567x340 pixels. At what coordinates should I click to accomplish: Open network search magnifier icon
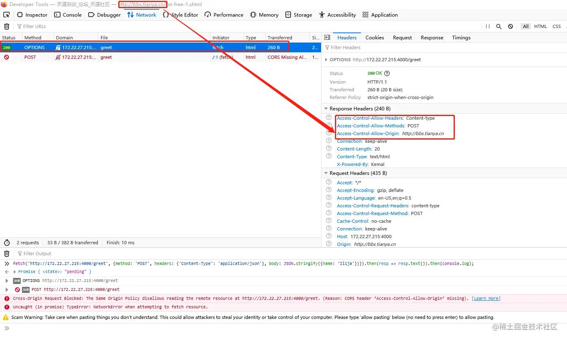(x=499, y=26)
